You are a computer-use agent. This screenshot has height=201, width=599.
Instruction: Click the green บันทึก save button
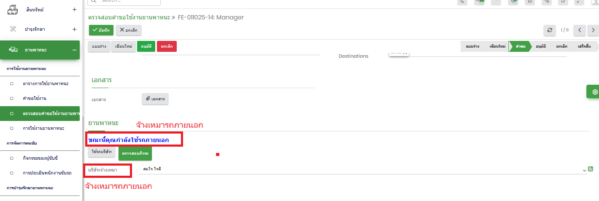click(101, 30)
